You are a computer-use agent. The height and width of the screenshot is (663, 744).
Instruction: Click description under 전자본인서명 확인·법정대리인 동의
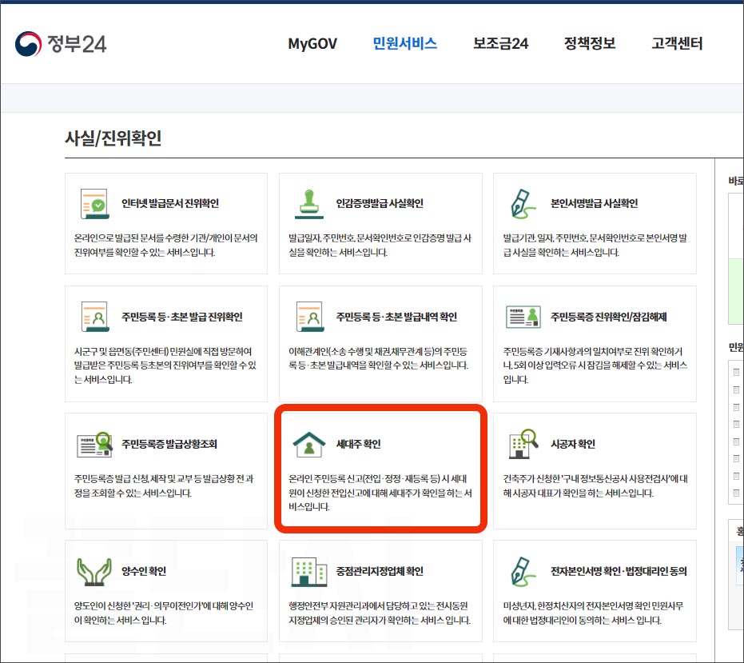pyautogui.click(x=593, y=613)
